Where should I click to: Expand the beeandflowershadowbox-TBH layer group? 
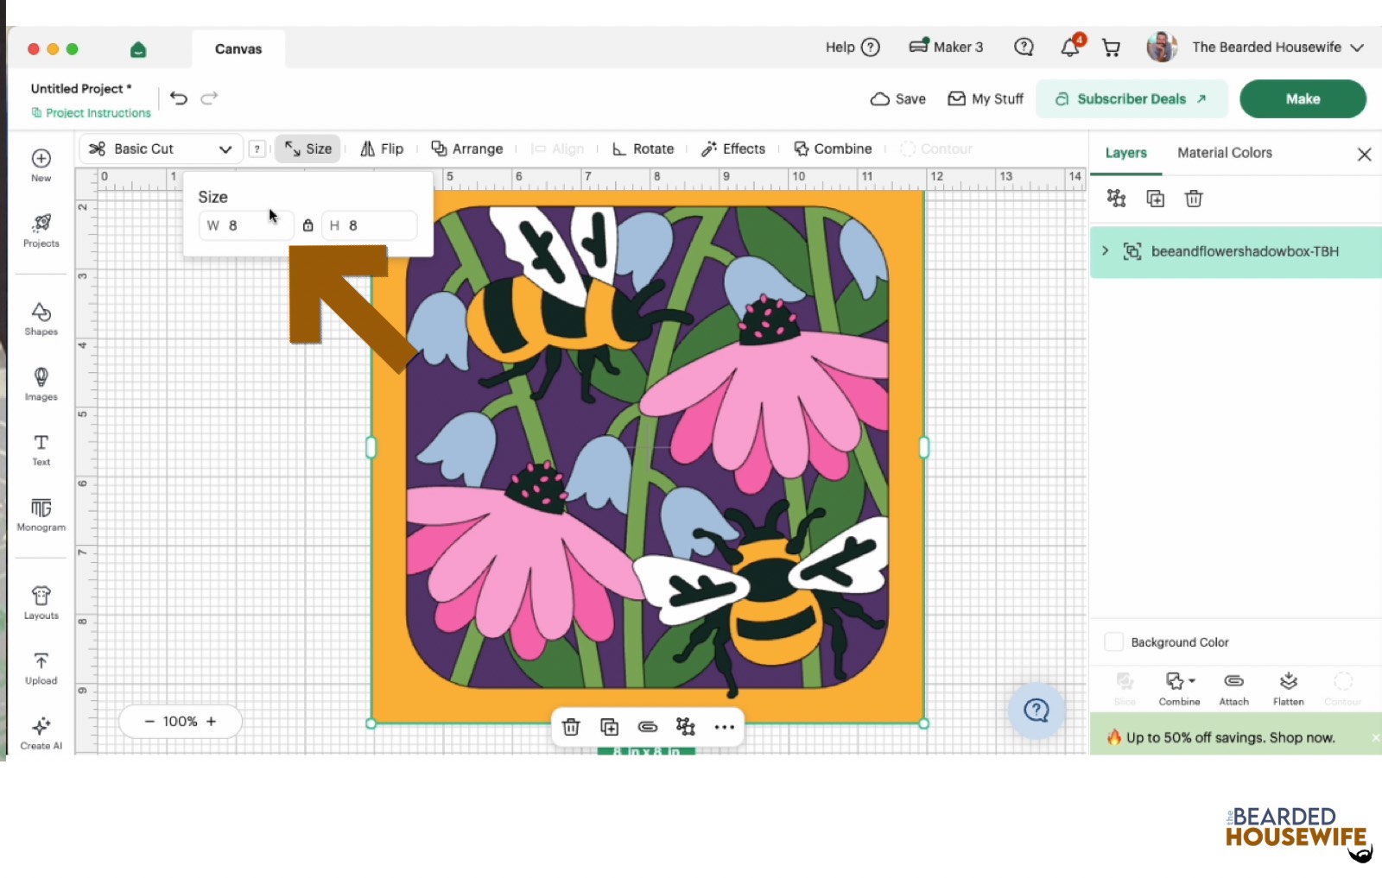(x=1105, y=250)
